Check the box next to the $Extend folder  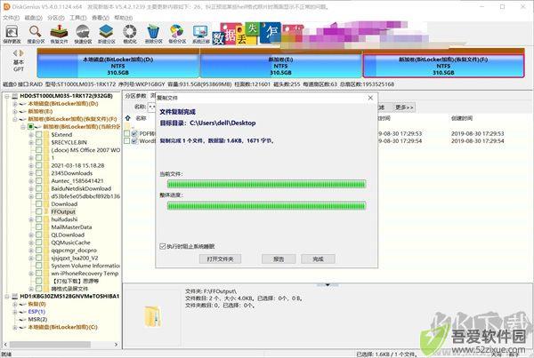(39, 135)
